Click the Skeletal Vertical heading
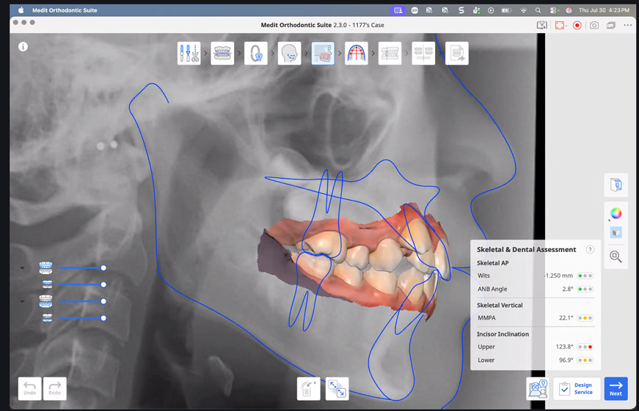639x411 pixels. point(500,306)
